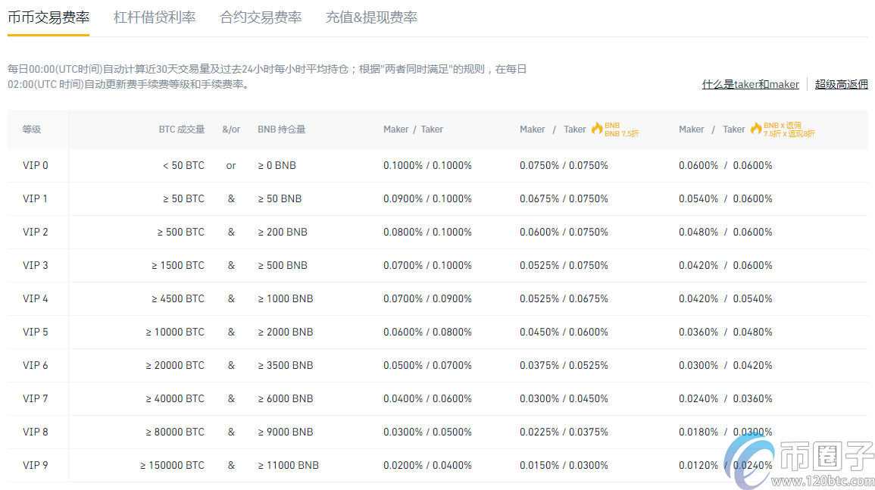Viewport: 875px width, 490px height.
Task: Select the VIP 0 row
Action: point(35,165)
